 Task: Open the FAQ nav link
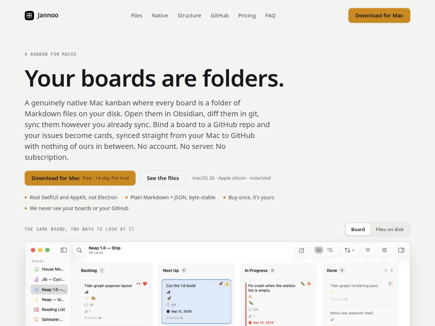pos(270,16)
